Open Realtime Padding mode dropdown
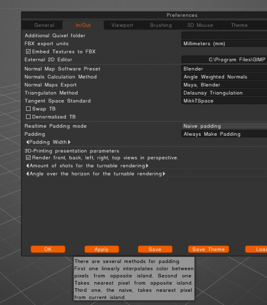Image resolution: width=267 pixels, height=305 pixels. pyautogui.click(x=224, y=126)
